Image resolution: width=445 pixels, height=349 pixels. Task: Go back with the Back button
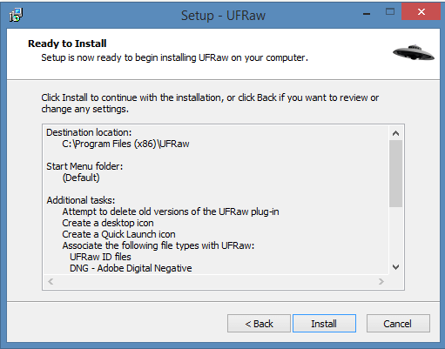[259, 323]
